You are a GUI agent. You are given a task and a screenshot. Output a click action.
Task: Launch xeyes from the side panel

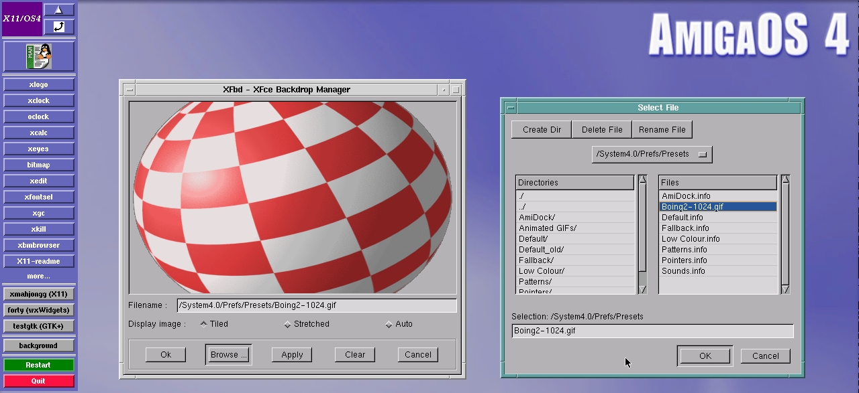click(x=38, y=149)
